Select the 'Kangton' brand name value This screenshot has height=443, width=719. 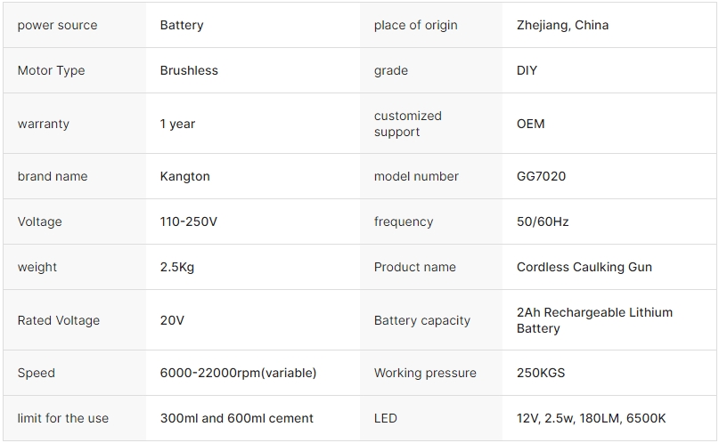[184, 176]
